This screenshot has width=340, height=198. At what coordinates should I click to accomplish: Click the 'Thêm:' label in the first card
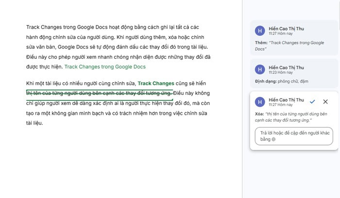click(261, 43)
